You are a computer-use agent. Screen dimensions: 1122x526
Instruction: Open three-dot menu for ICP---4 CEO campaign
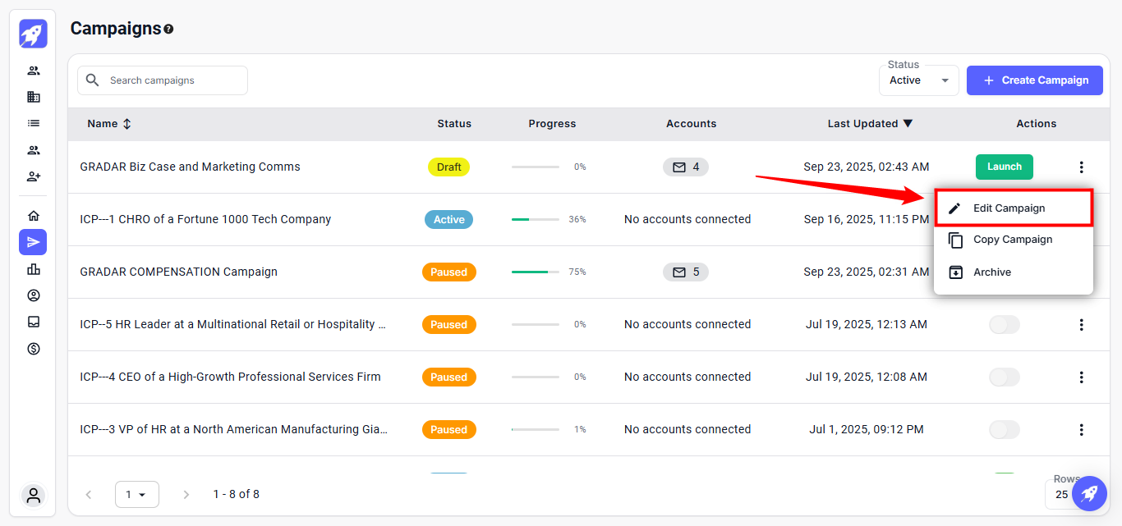1081,377
